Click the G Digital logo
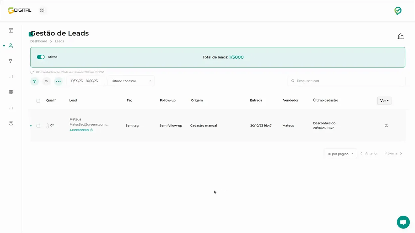The width and height of the screenshot is (415, 233). click(x=20, y=11)
